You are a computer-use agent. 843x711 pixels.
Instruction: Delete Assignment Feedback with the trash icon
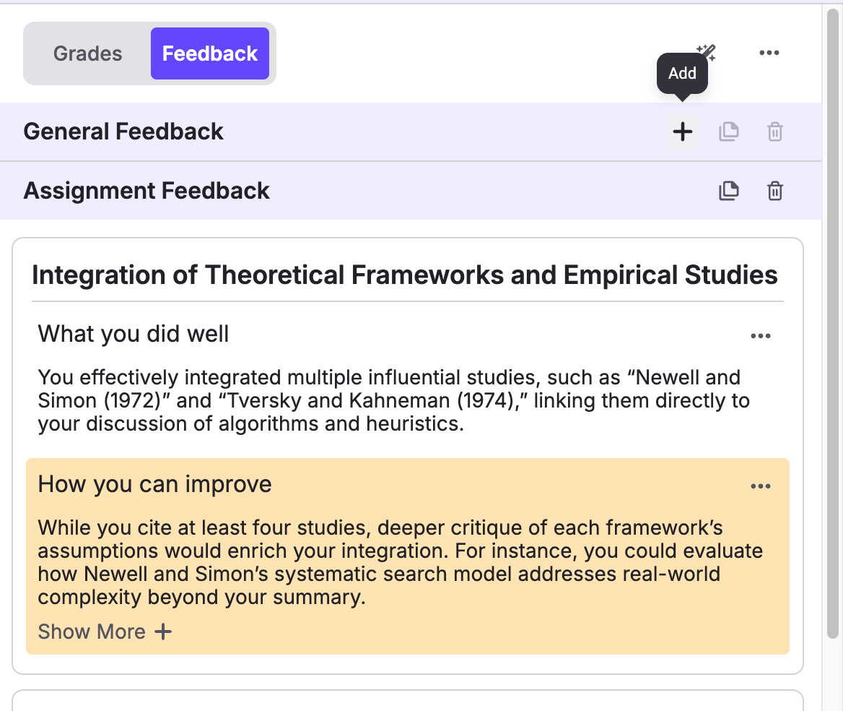[774, 191]
